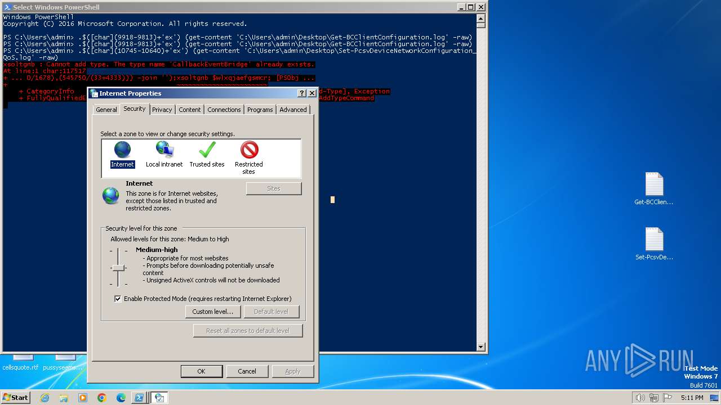Open Internet Explorer from the taskbar
The image size is (721, 405).
[44, 398]
